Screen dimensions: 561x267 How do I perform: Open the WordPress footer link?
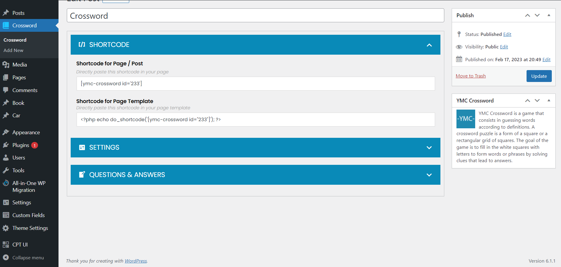pos(136,261)
